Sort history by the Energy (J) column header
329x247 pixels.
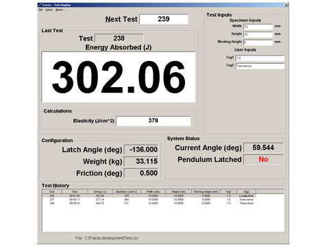tap(100, 191)
